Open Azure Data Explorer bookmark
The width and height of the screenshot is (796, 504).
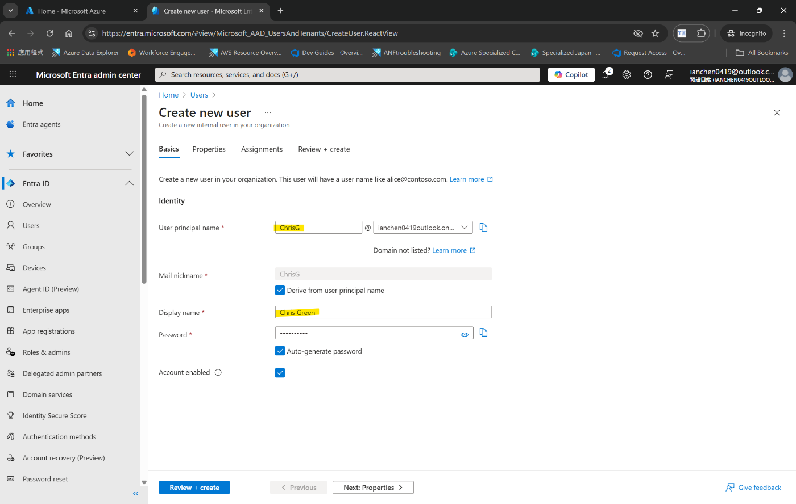tap(85, 53)
